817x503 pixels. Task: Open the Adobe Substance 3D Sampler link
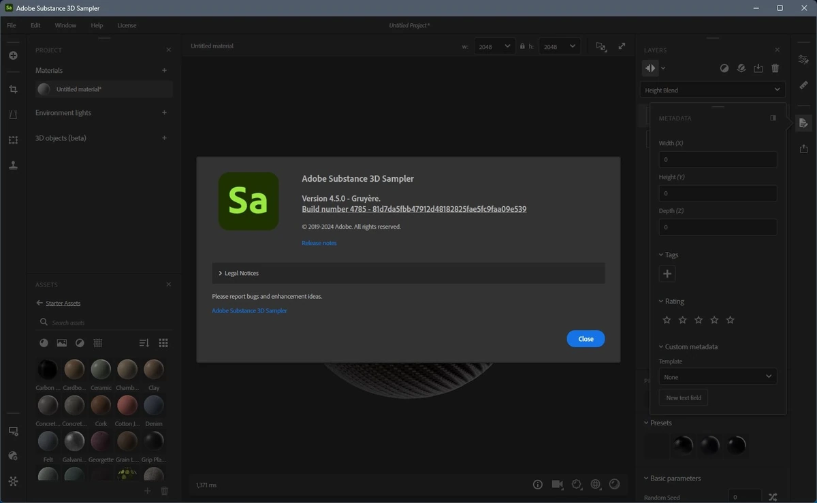[249, 310]
